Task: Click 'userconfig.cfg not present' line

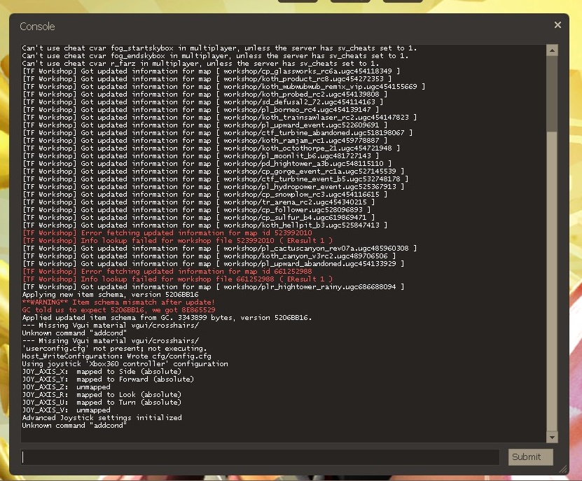Action: point(114,349)
